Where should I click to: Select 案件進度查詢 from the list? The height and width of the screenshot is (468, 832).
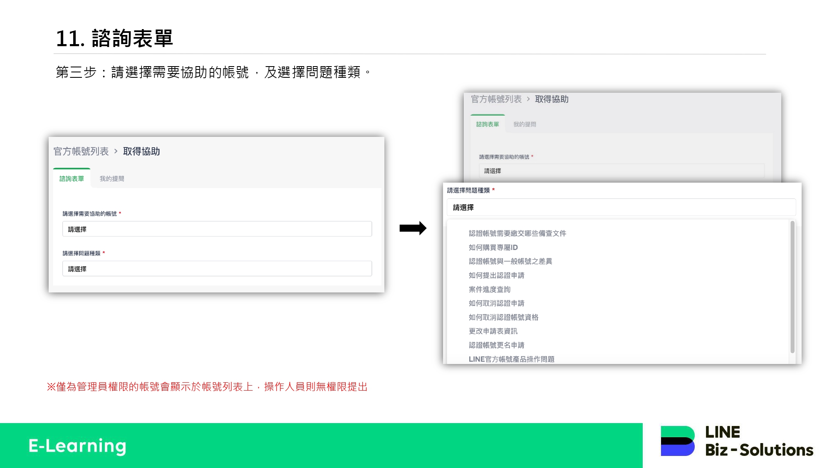pyautogui.click(x=489, y=290)
